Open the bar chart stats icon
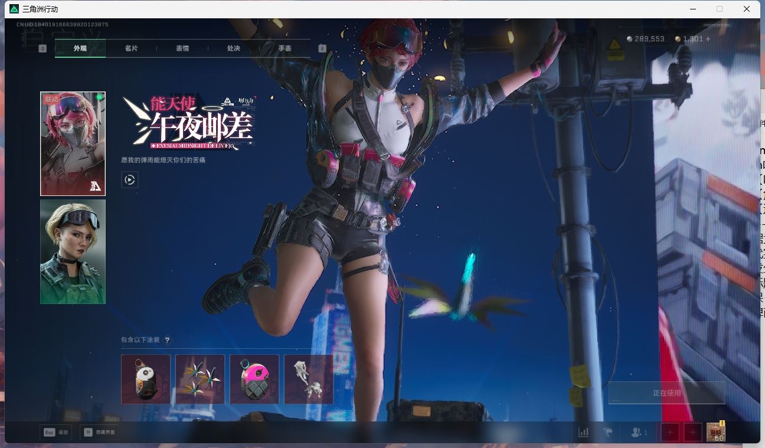 point(583,432)
